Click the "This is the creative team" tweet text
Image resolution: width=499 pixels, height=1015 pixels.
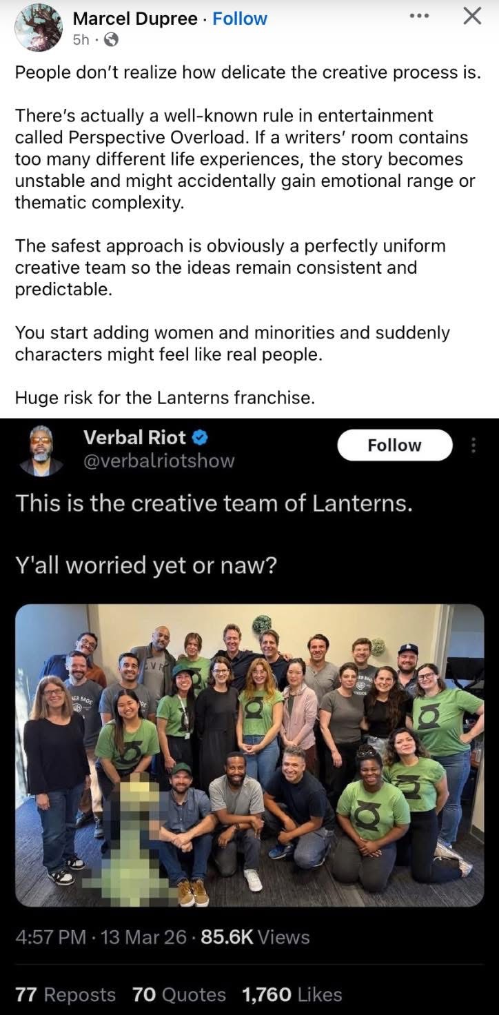(214, 503)
